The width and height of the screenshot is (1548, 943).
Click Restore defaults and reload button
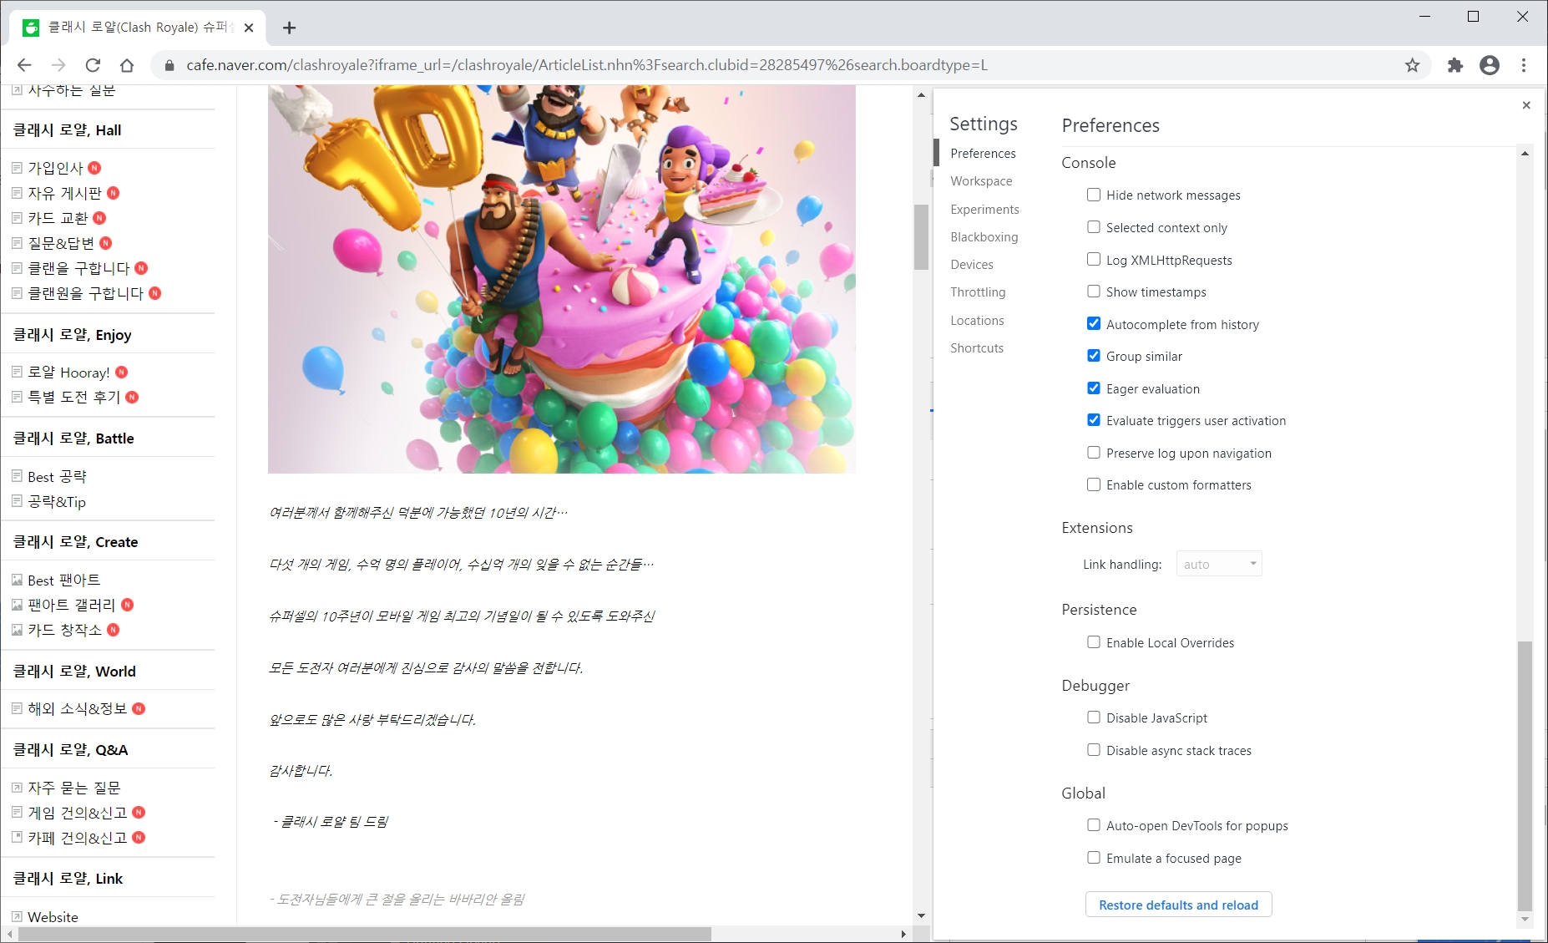(x=1178, y=905)
